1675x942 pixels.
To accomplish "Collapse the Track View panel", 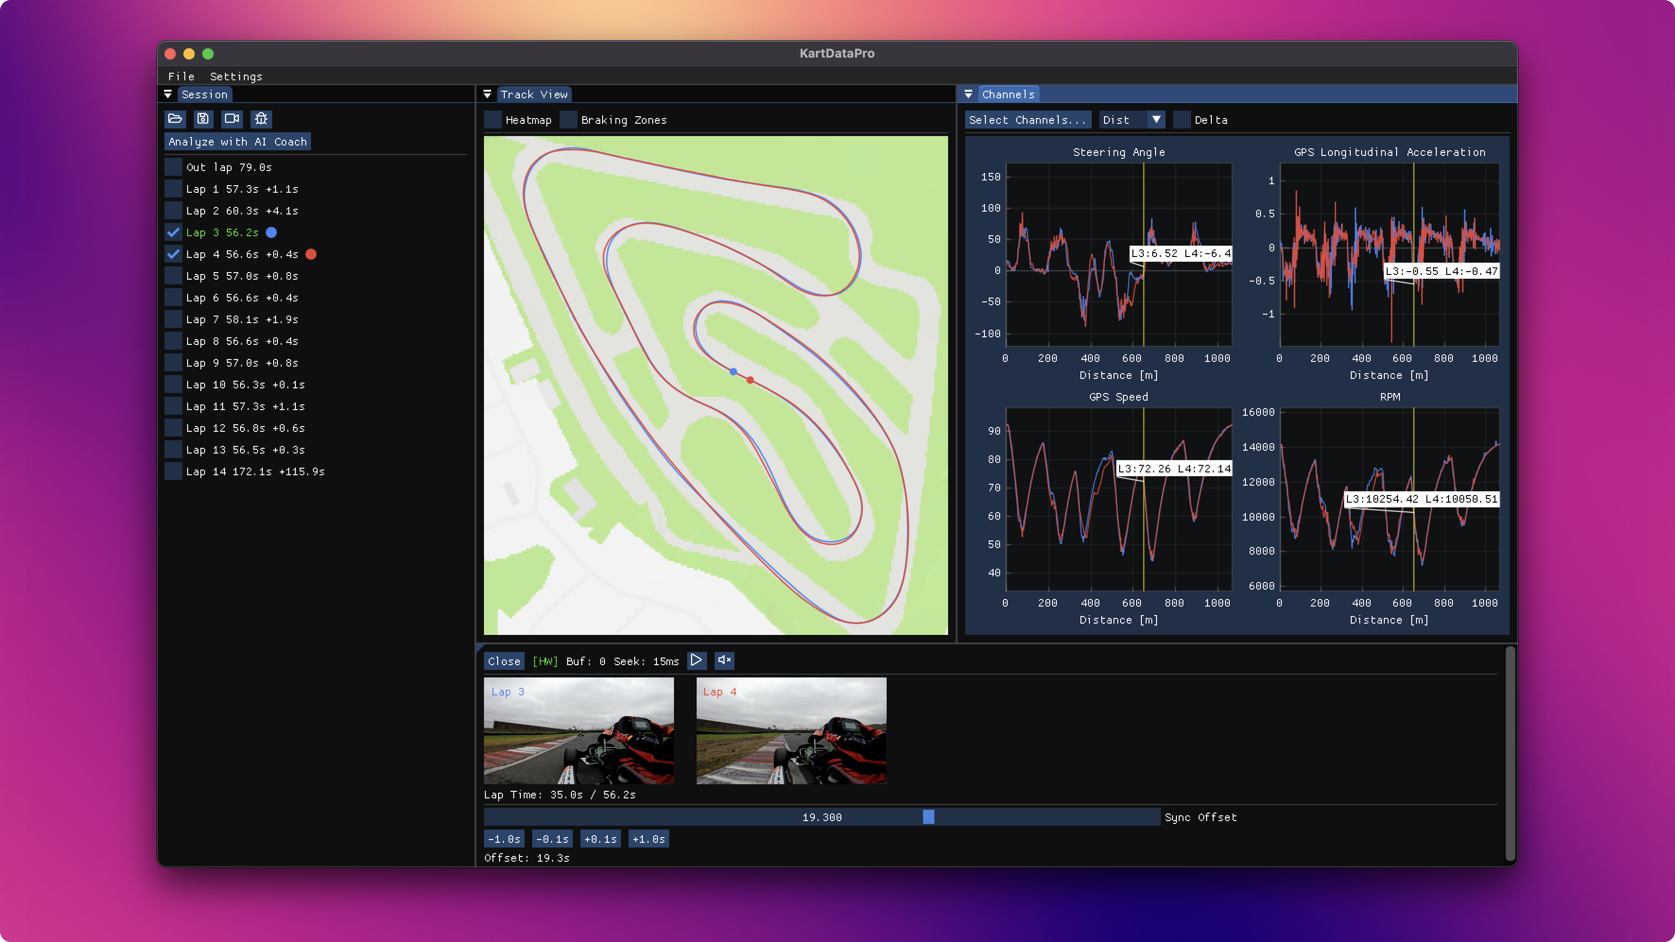I will pyautogui.click(x=487, y=94).
